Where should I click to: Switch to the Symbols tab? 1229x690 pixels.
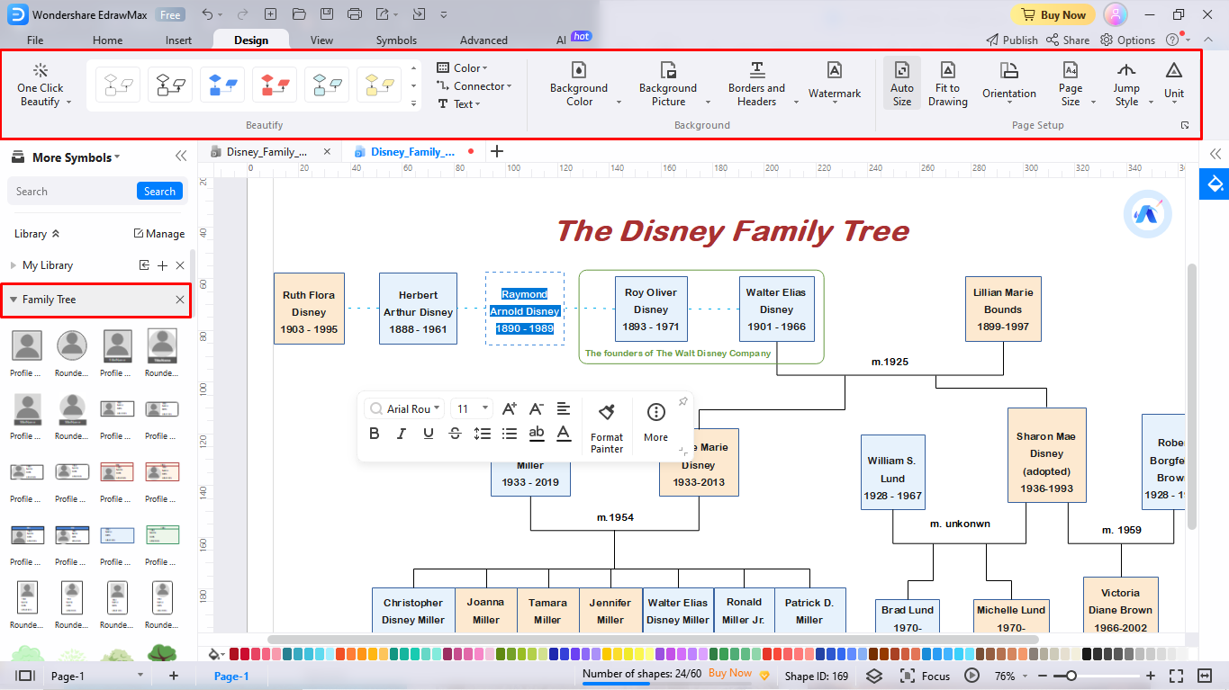pos(396,40)
